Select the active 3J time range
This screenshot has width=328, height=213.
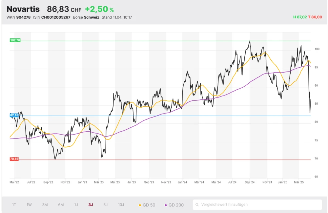coord(91,205)
